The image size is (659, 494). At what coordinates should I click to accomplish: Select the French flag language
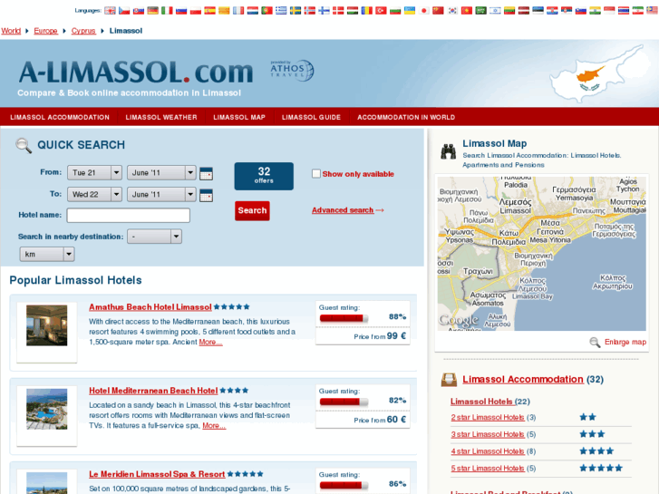pos(238,11)
